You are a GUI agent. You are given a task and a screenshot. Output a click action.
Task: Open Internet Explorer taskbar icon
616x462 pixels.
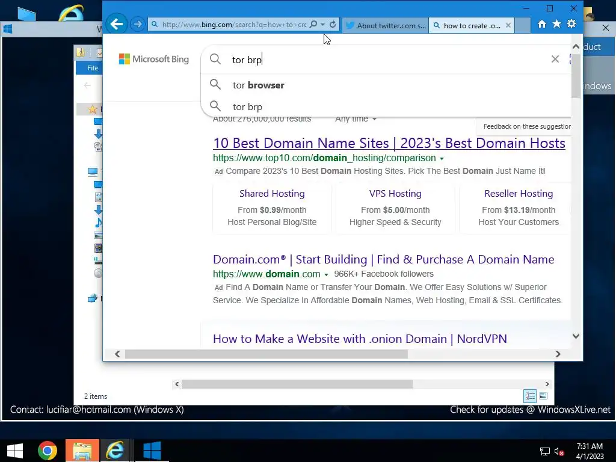[115, 451]
